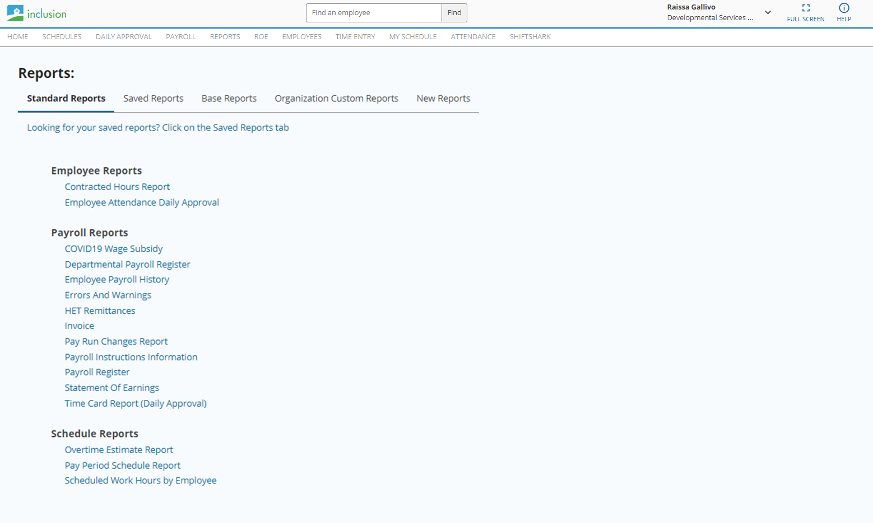The width and height of the screenshot is (873, 523).
Task: Click the 'Looking for your saved reports' link
Action: [158, 128]
